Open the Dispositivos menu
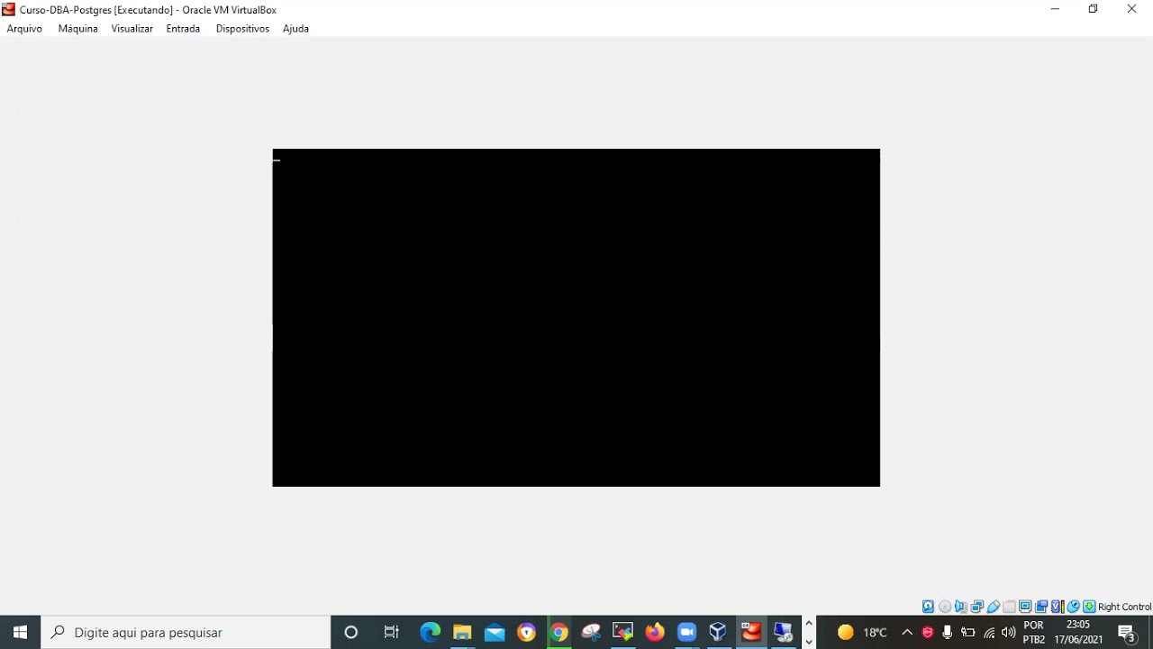This screenshot has width=1153, height=649. point(242,29)
